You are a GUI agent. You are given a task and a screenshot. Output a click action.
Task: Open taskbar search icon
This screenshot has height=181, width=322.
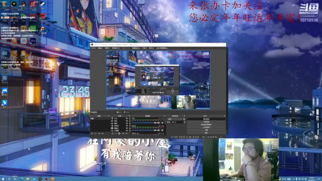tap(9, 179)
